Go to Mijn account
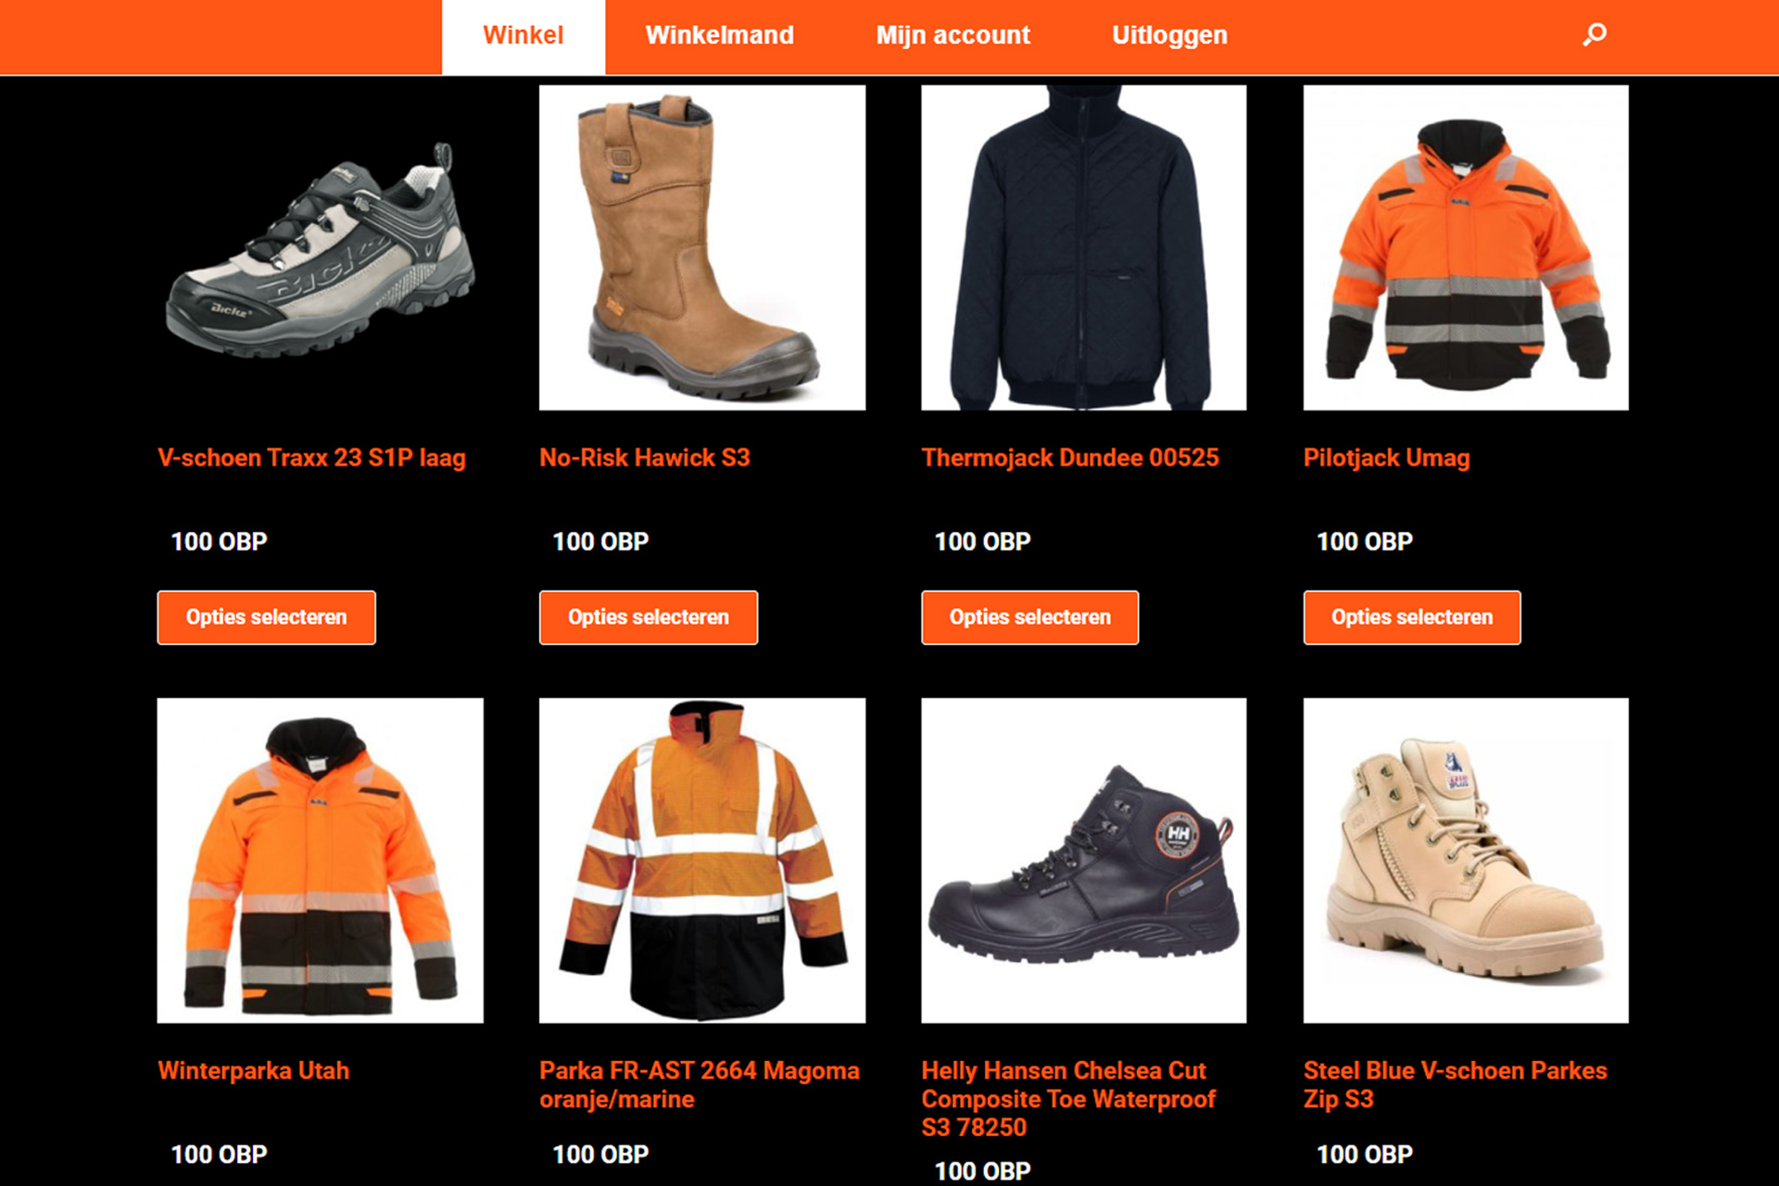Image resolution: width=1779 pixels, height=1186 pixels. pyautogui.click(x=953, y=36)
